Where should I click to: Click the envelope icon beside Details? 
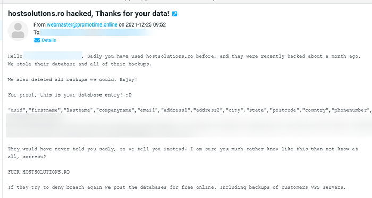pyautogui.click(x=37, y=40)
